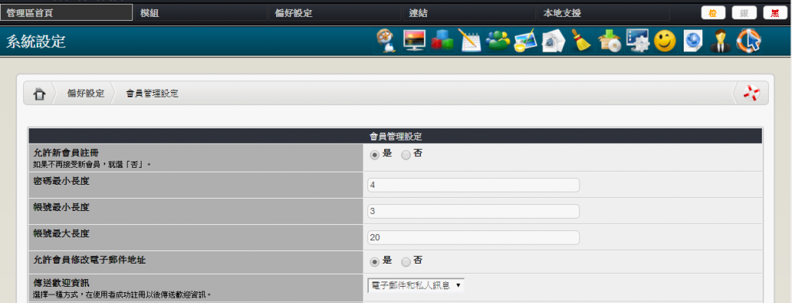Image resolution: width=792 pixels, height=303 pixels.
Task: Open the 傳送歡迎資訊 dropdown
Action: tap(415, 286)
